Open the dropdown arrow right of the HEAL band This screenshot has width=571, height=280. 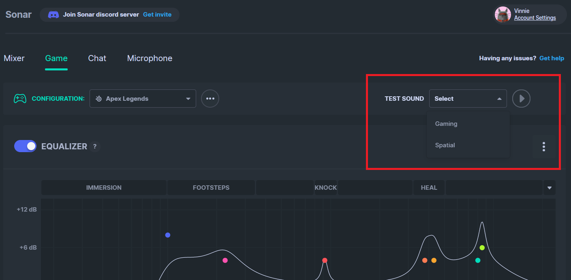pyautogui.click(x=550, y=187)
